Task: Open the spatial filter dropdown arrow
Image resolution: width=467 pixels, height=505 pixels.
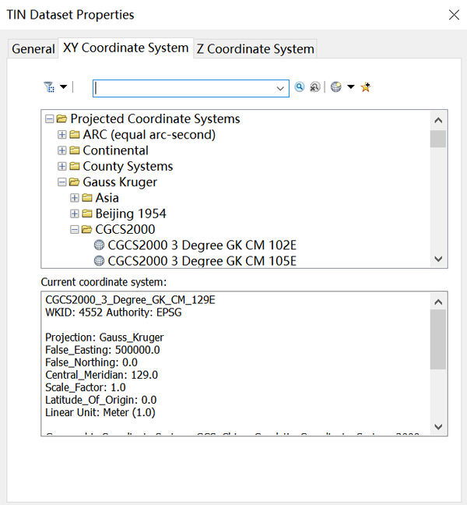Action: coord(63,87)
